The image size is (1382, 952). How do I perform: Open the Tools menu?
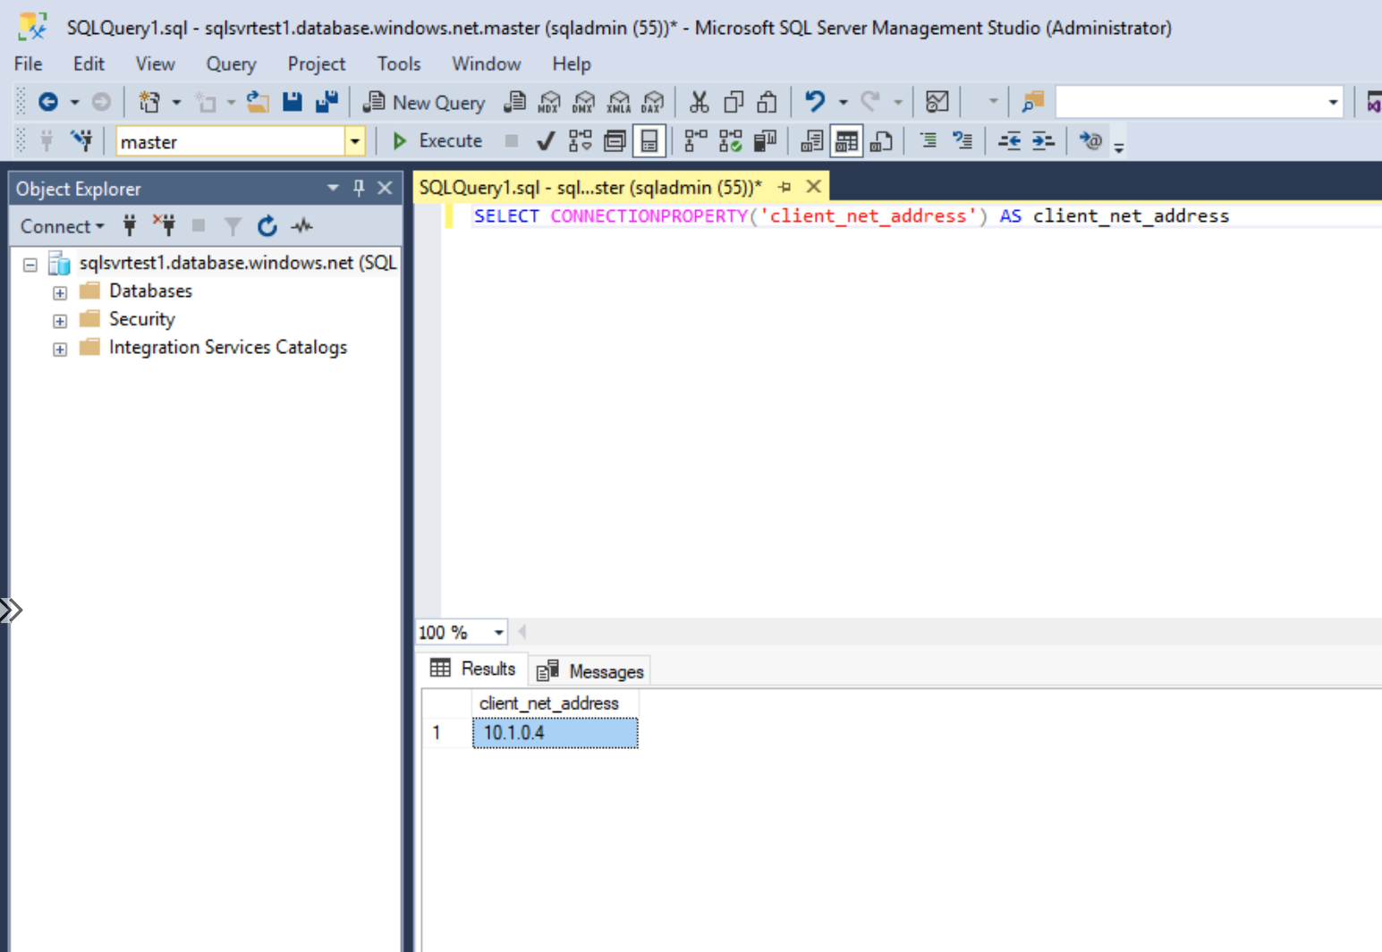[399, 64]
